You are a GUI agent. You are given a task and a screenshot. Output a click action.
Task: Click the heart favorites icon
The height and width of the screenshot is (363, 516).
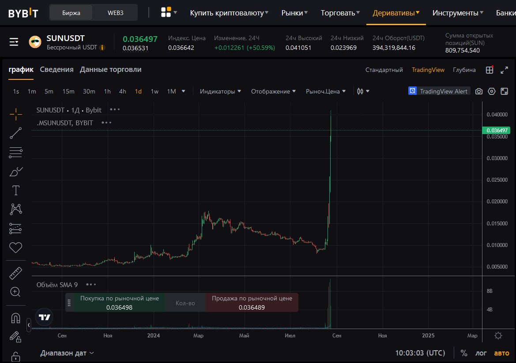coord(15,247)
